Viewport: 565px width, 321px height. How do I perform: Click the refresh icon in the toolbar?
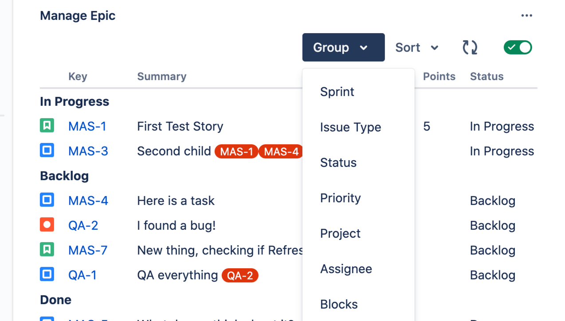[470, 47]
